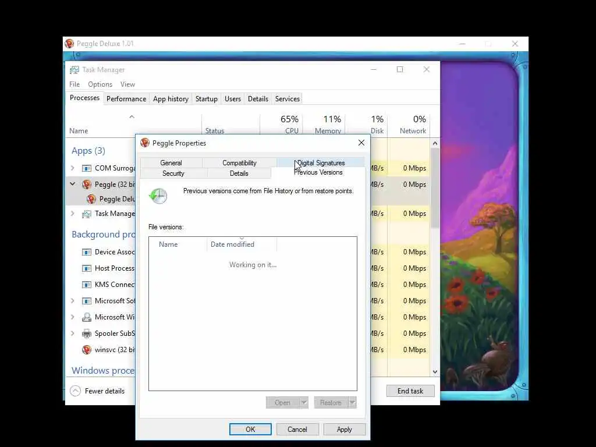This screenshot has width=596, height=447.
Task: Expand the COM Surrogate row
Action: (x=73, y=168)
